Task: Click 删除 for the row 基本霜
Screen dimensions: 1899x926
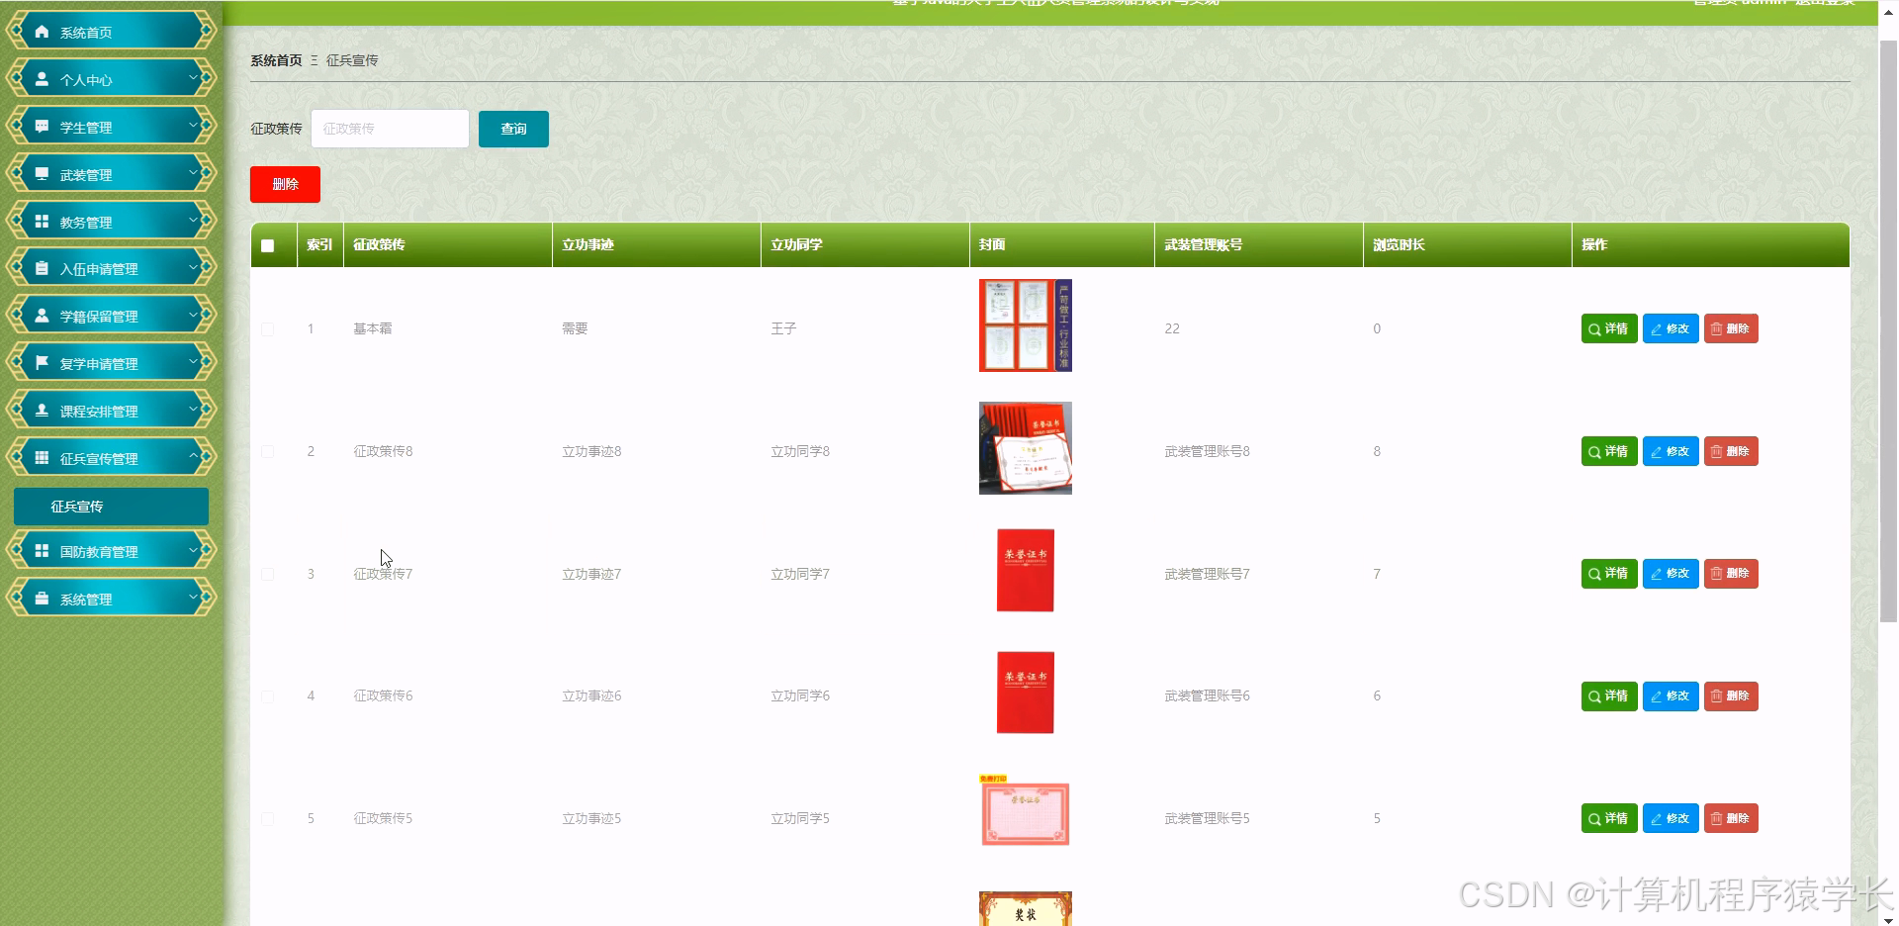Action: point(1731,328)
